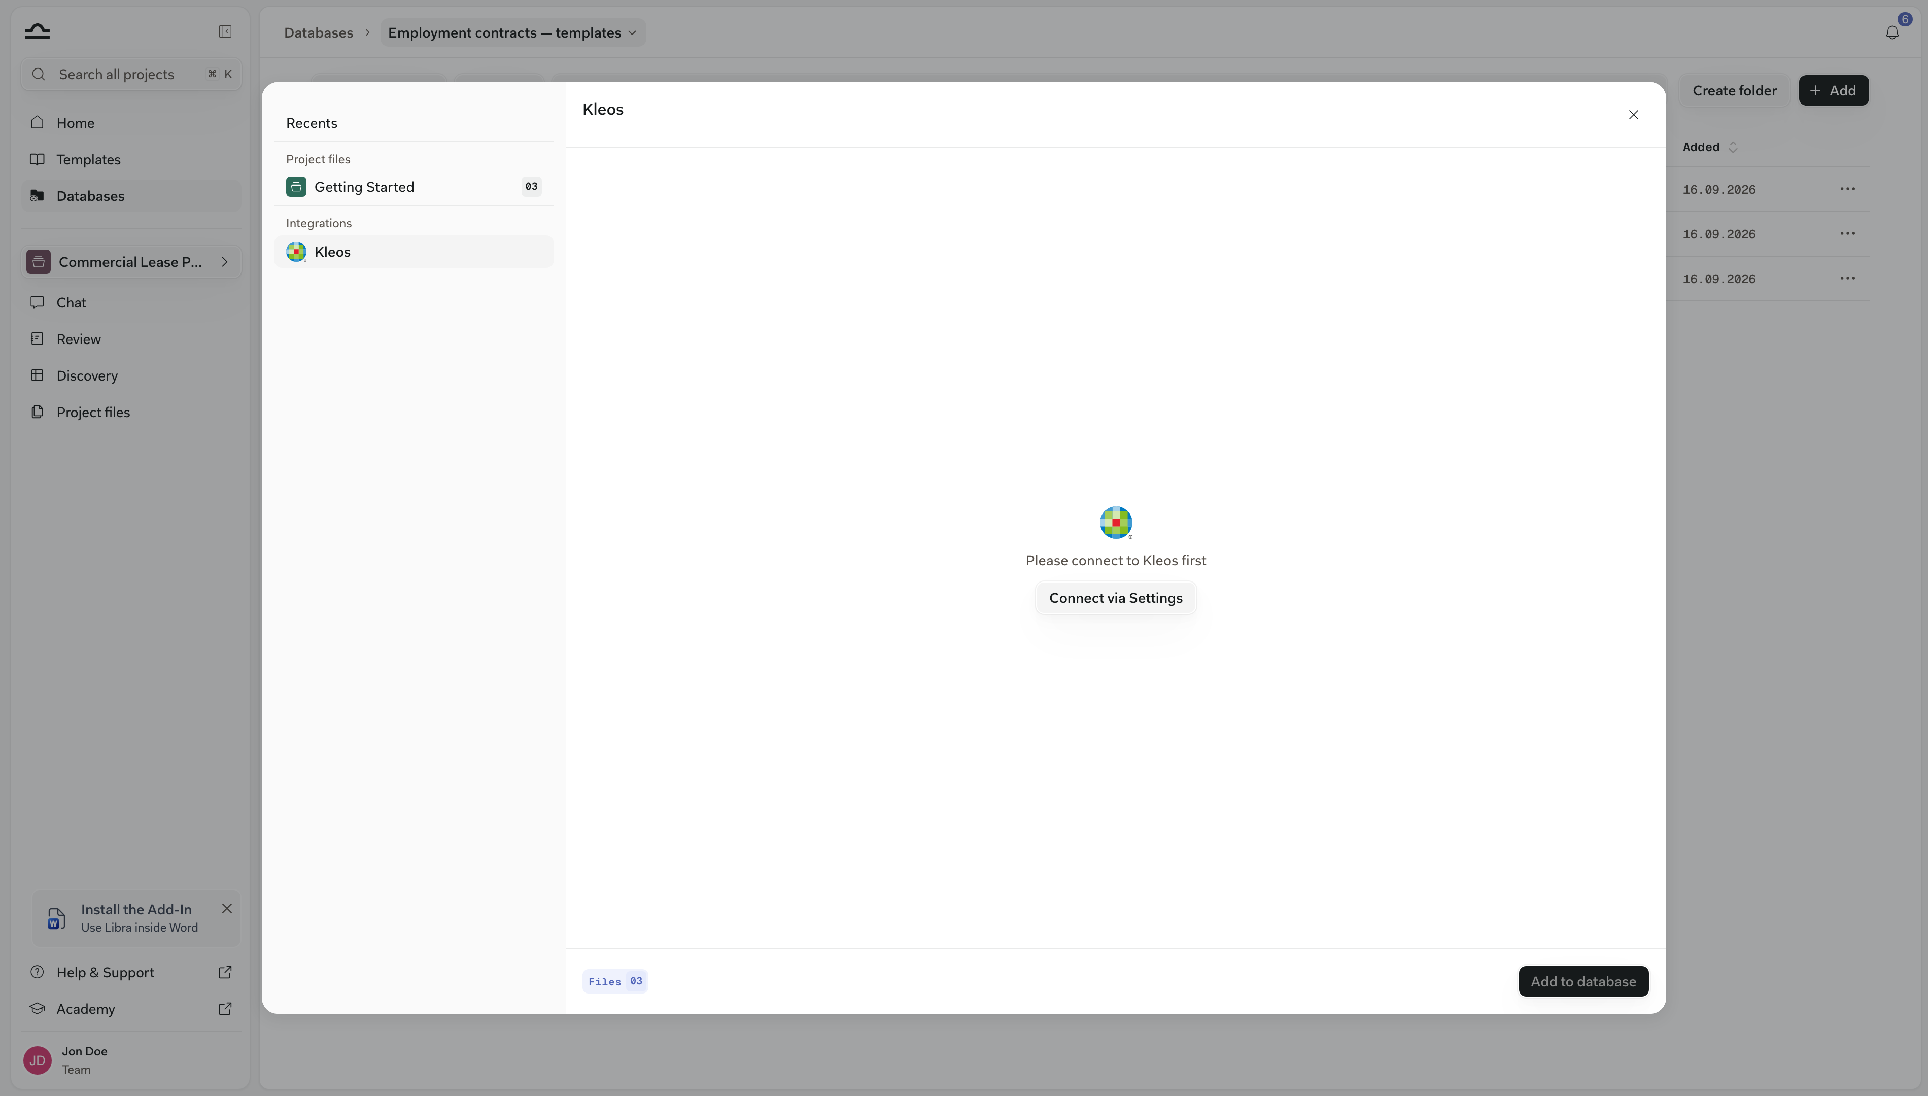Click the Files 03 badge
Screen dimensions: 1928x1096
pyautogui.click(x=615, y=981)
